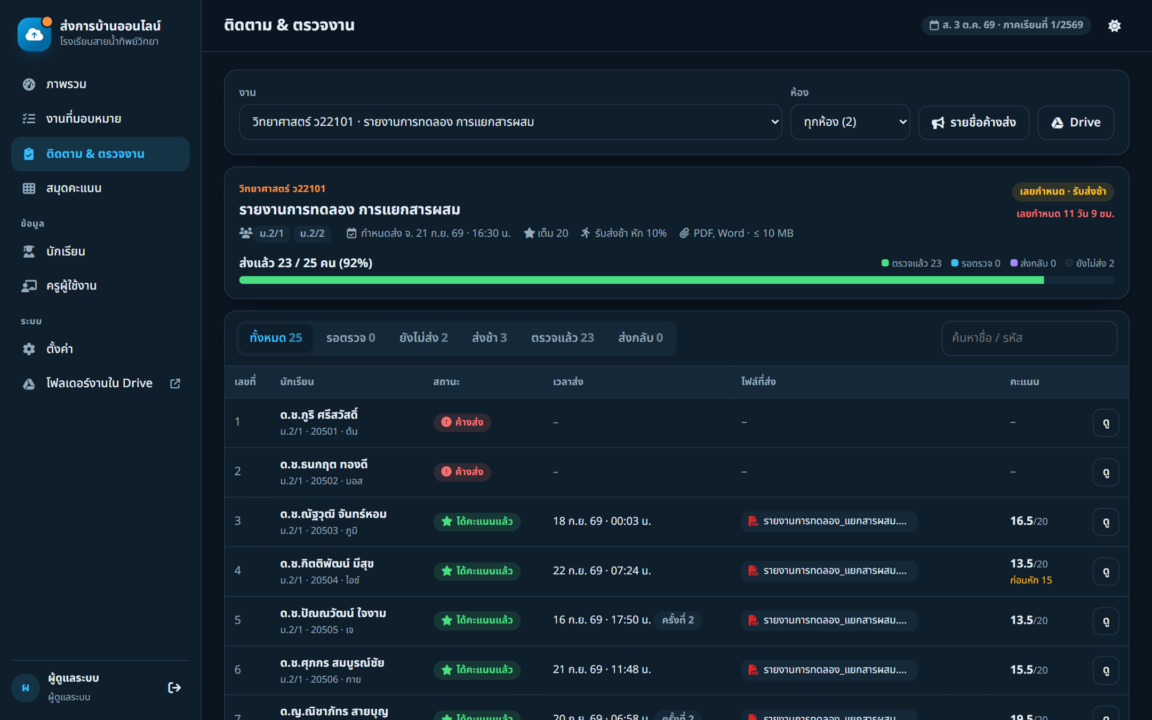1152x720 pixels.
Task: Click the logout icon beside ผู้ดูแลระบบ
Action: tap(174, 687)
